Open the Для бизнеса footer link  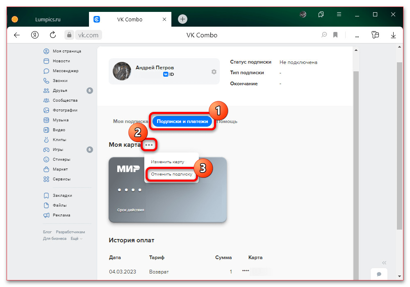point(55,238)
